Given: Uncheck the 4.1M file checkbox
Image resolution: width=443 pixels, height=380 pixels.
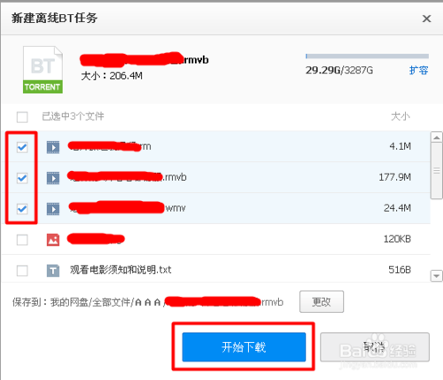Looking at the screenshot, I should [x=22, y=147].
